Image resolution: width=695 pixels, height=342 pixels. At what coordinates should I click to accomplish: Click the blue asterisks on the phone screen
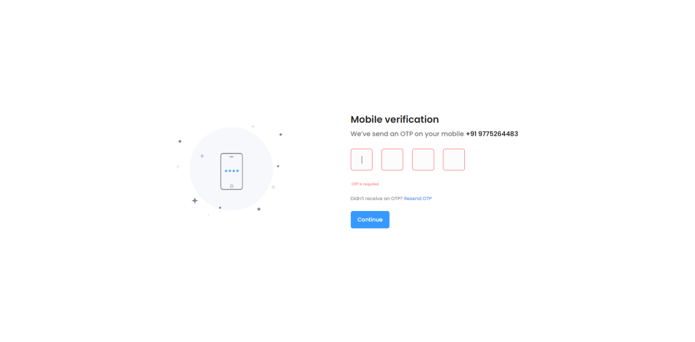[x=231, y=171]
